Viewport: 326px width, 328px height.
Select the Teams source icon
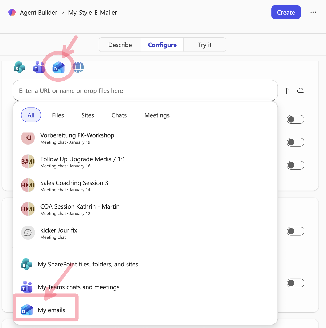(39, 67)
